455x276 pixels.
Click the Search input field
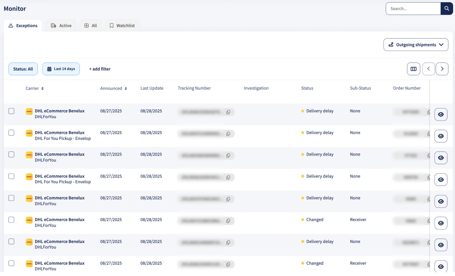pos(413,8)
